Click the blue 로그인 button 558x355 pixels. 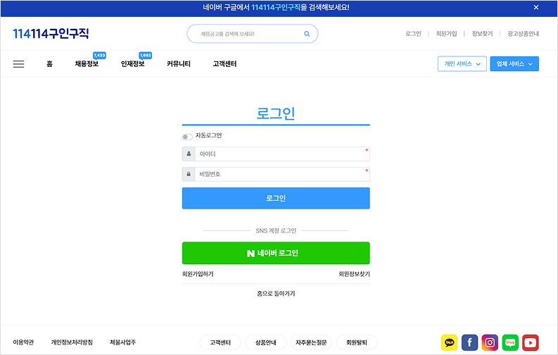tap(276, 199)
